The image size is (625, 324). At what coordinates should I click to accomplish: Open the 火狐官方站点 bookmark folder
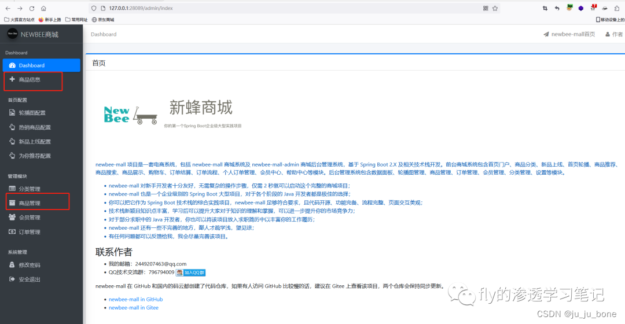pos(19,20)
